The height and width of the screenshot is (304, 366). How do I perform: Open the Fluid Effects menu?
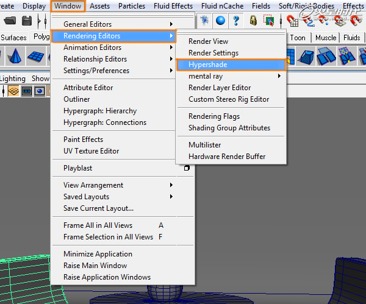tap(173, 6)
